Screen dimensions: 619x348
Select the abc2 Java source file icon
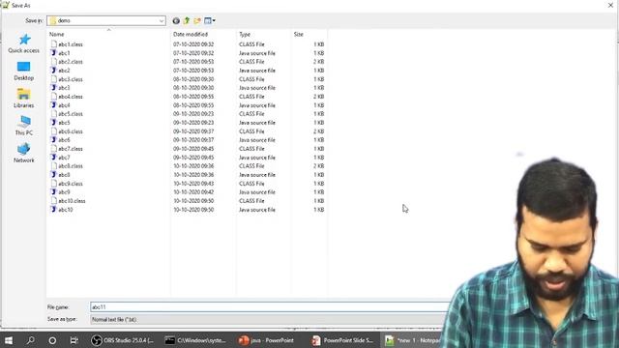(54, 71)
